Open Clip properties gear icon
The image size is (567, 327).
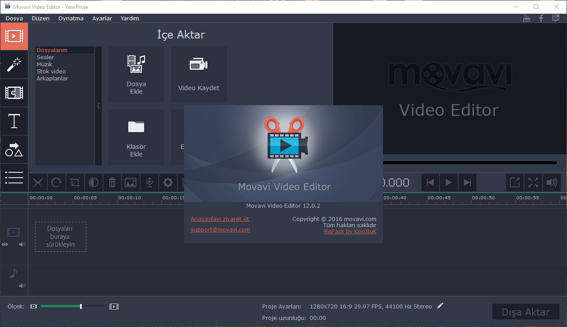[x=168, y=183]
